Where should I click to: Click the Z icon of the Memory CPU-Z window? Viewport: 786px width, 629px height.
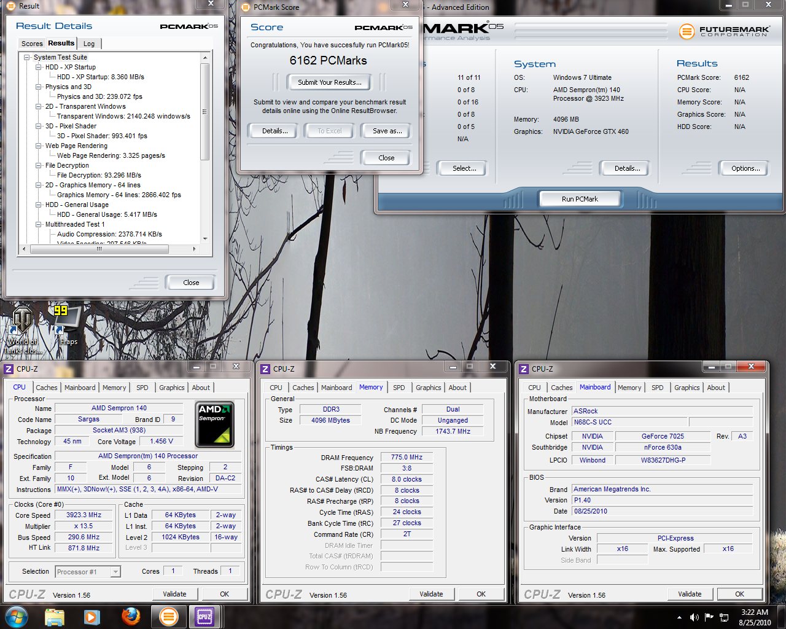pyautogui.click(x=265, y=369)
